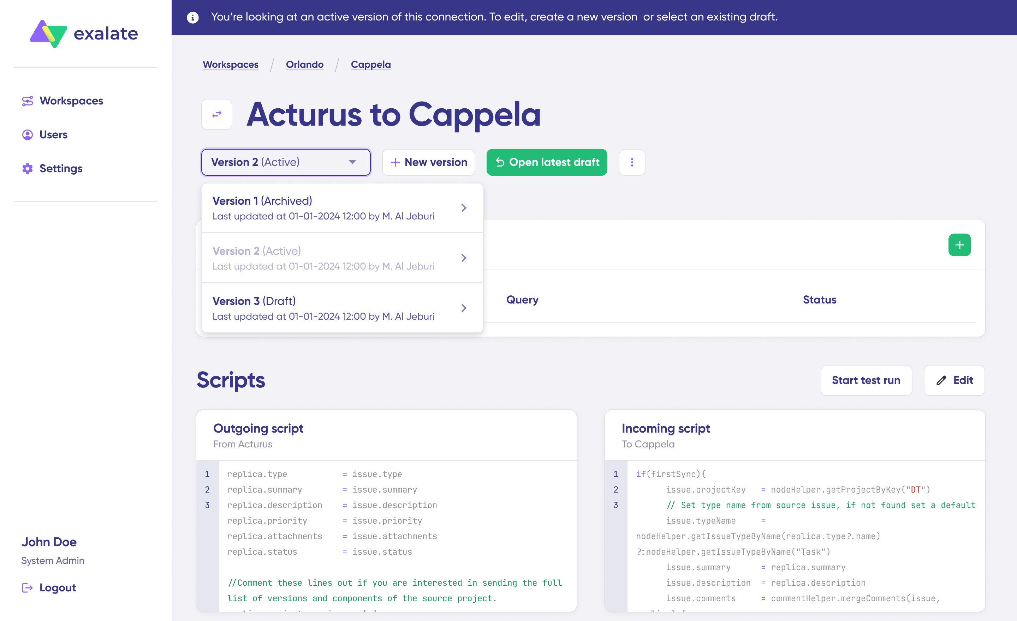Viewport: 1017px width, 621px height.
Task: Expand the Version 3 (Draft) chevron
Action: 464,308
